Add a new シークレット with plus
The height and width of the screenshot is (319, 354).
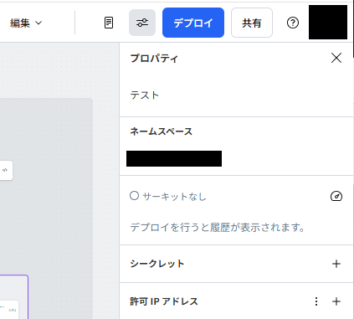336,264
